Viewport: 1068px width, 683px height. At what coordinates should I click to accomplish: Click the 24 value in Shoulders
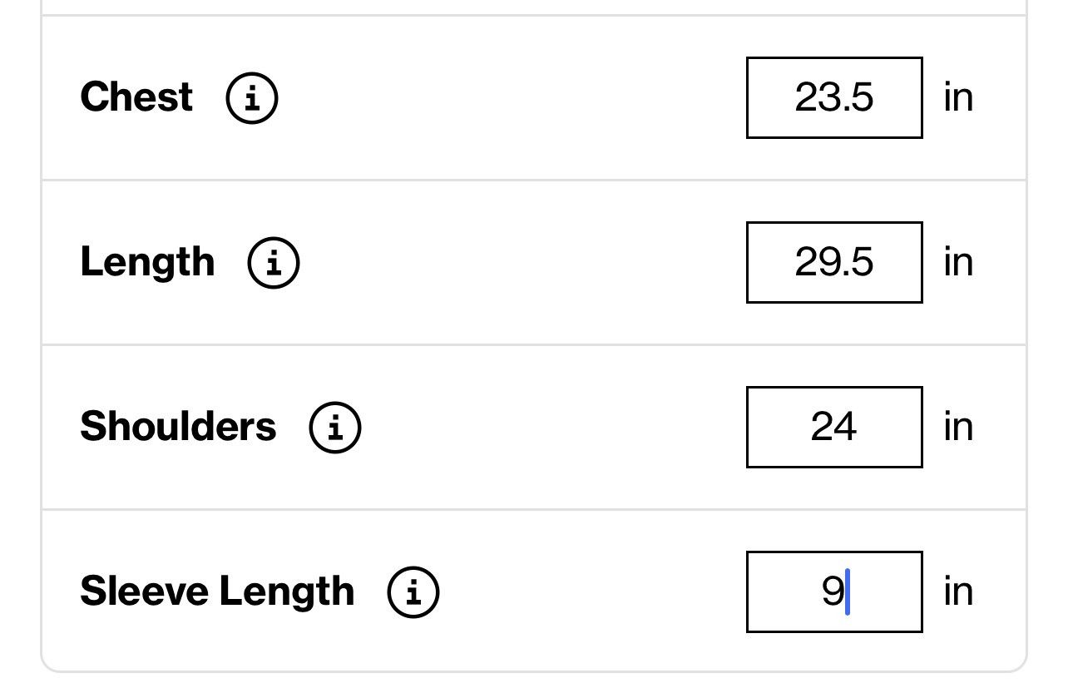[x=834, y=427]
